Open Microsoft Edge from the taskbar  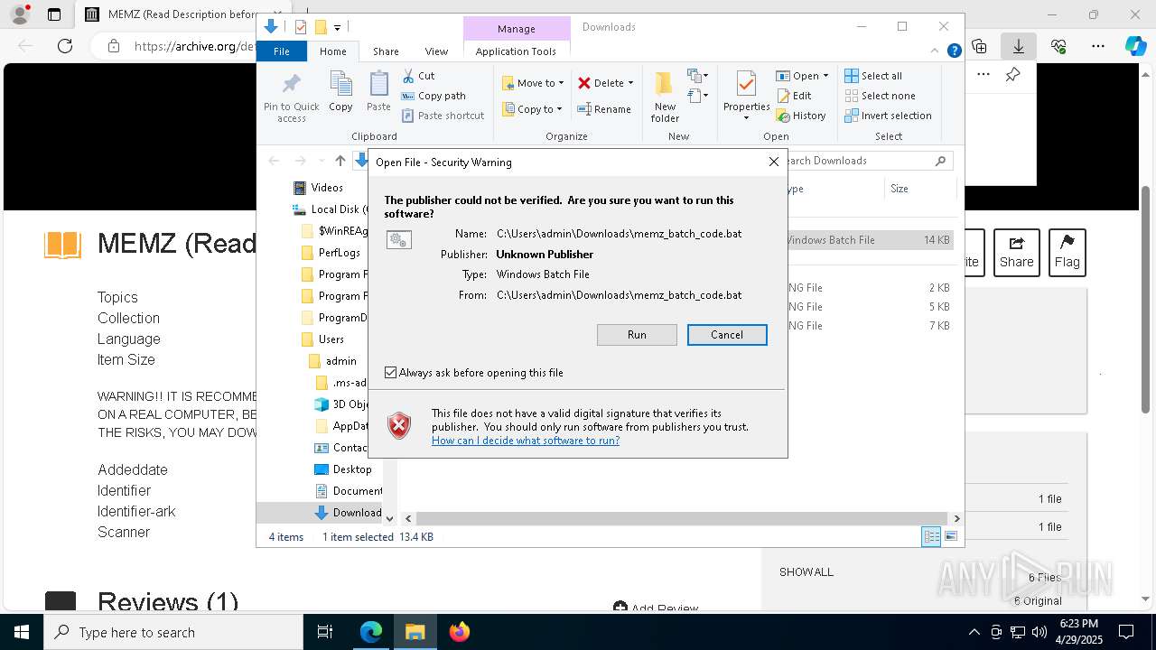(371, 632)
